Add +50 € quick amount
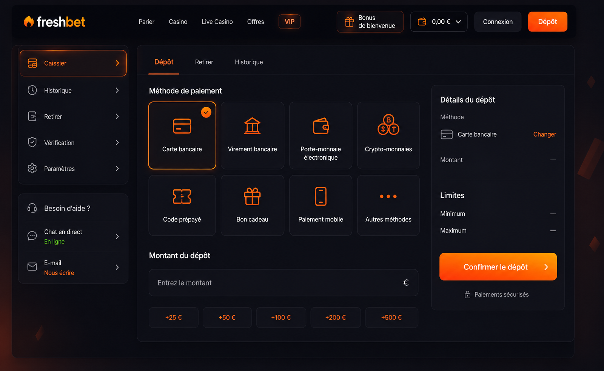This screenshot has width=604, height=371. click(227, 317)
